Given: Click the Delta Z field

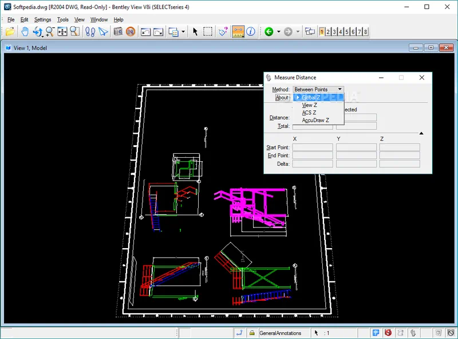Looking at the screenshot, I should (x=400, y=163).
